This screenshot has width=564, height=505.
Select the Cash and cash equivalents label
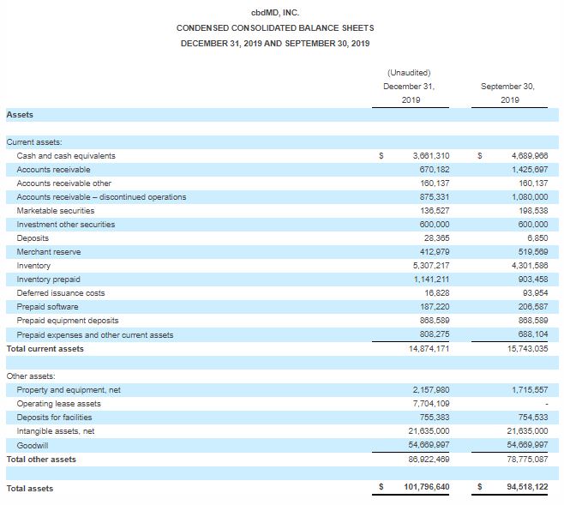coord(66,156)
